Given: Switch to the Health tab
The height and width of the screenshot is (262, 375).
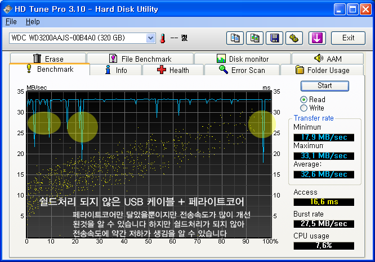Looking at the screenshot, I should (173, 70).
